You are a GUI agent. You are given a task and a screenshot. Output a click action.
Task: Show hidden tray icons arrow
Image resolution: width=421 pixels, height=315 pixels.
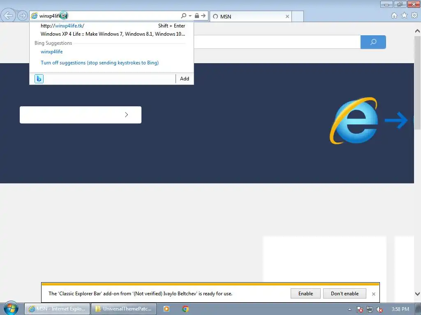click(x=349, y=309)
